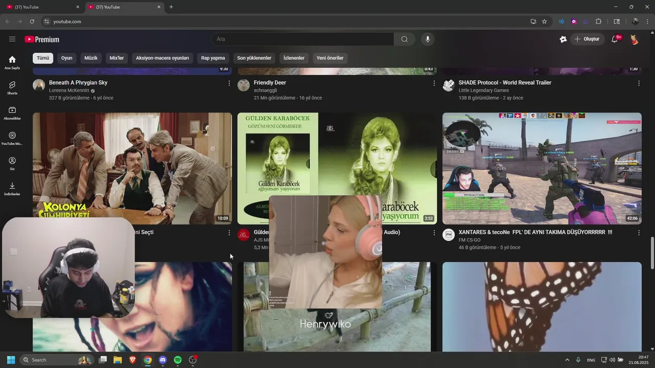Open Beneath A Phrygian Sky video title

point(78,82)
